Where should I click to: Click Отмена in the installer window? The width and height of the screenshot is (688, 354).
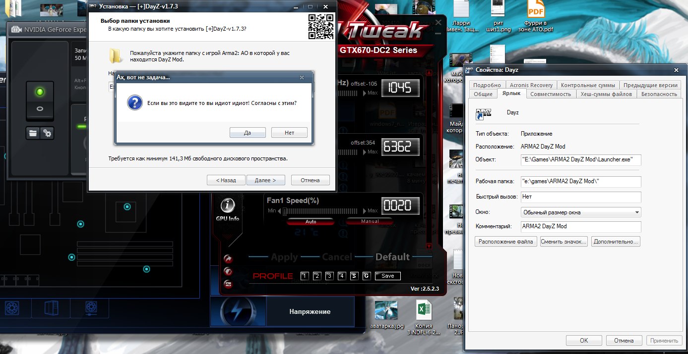pos(310,180)
